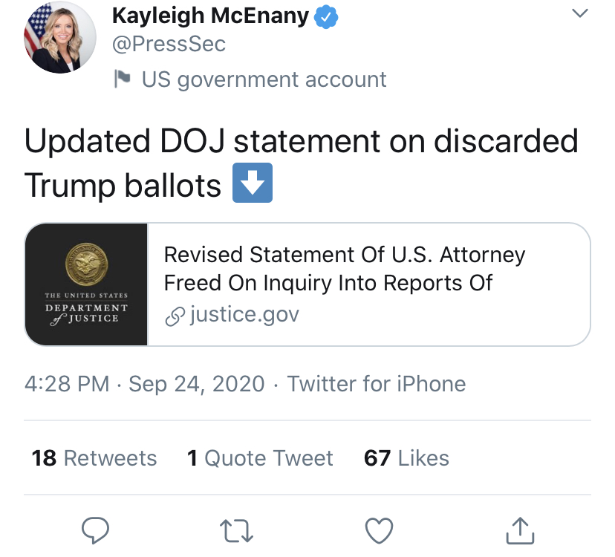
Task: Tap the US government account flag icon
Action: click(x=122, y=79)
